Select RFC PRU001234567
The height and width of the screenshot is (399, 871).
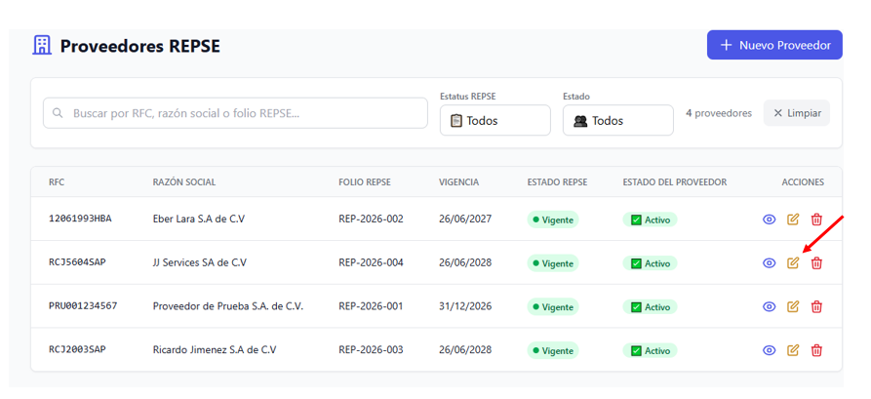pos(83,306)
